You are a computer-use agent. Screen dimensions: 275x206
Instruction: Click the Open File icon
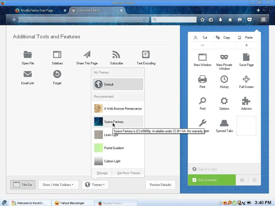28,54
